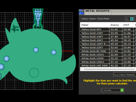This screenshot has height=102, width=136.
Task: Click the Grams column header
Action: (x=116, y=25)
